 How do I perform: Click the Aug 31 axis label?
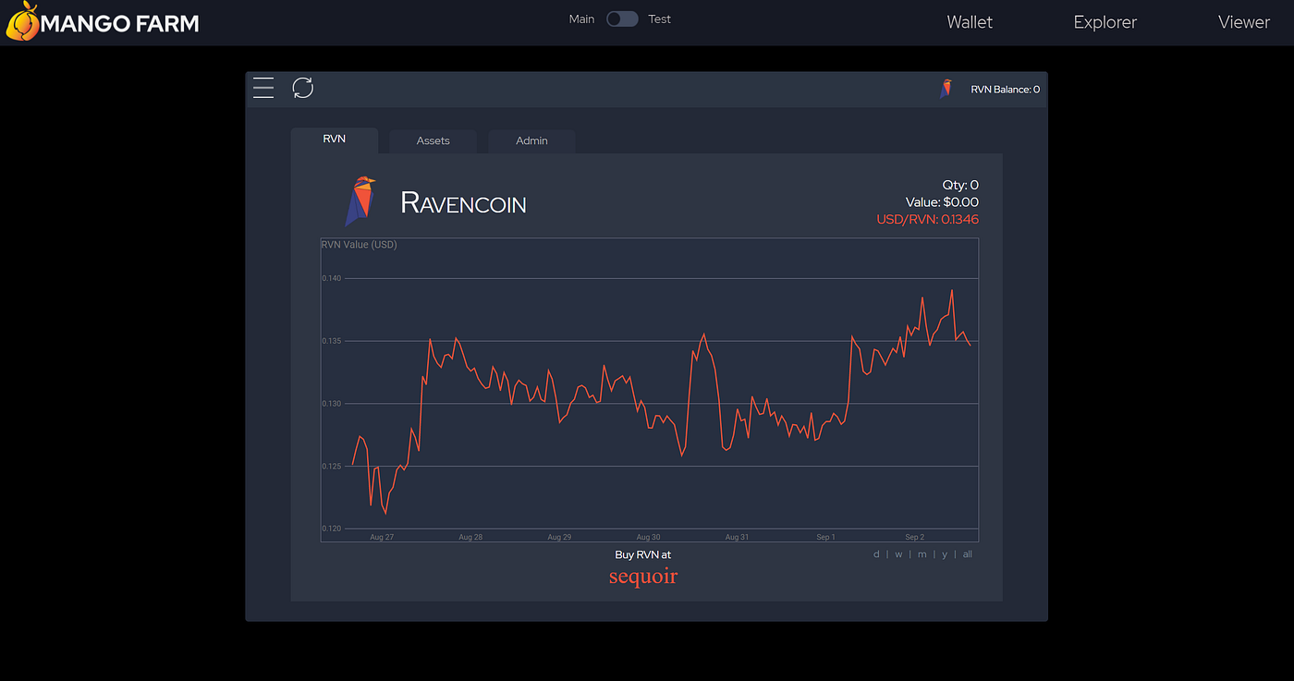tap(737, 537)
